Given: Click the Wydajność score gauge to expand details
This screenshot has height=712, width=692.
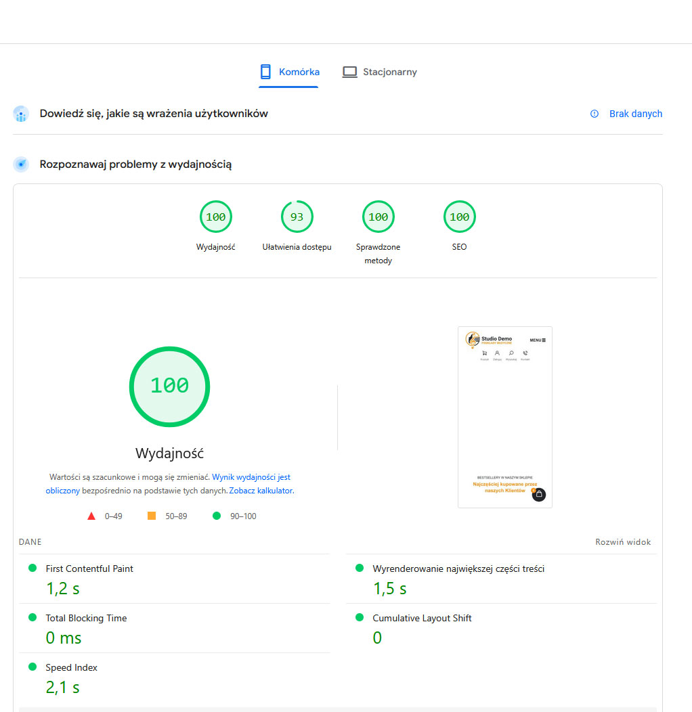Looking at the screenshot, I should pos(169,386).
